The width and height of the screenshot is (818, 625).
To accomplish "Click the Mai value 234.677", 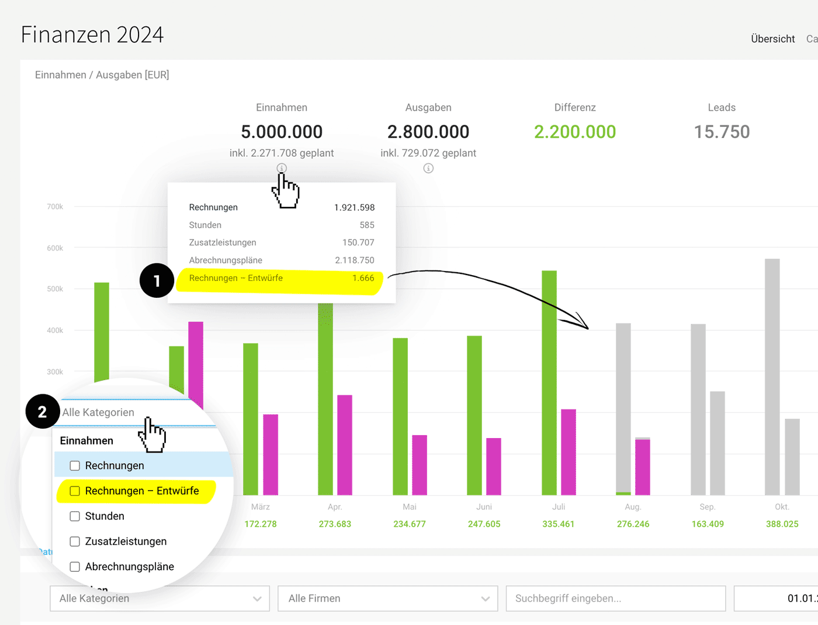I will click(x=410, y=524).
